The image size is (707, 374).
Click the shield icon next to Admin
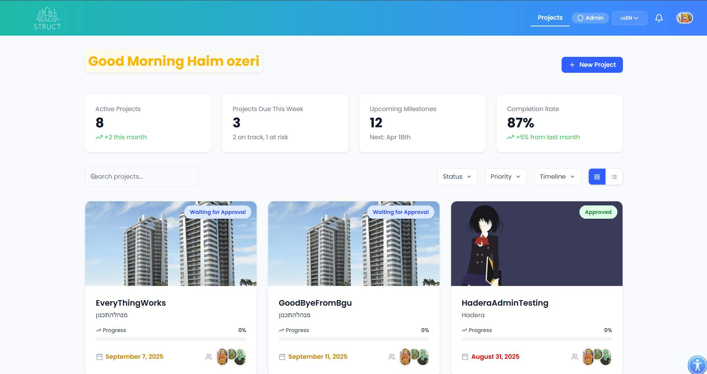click(580, 18)
